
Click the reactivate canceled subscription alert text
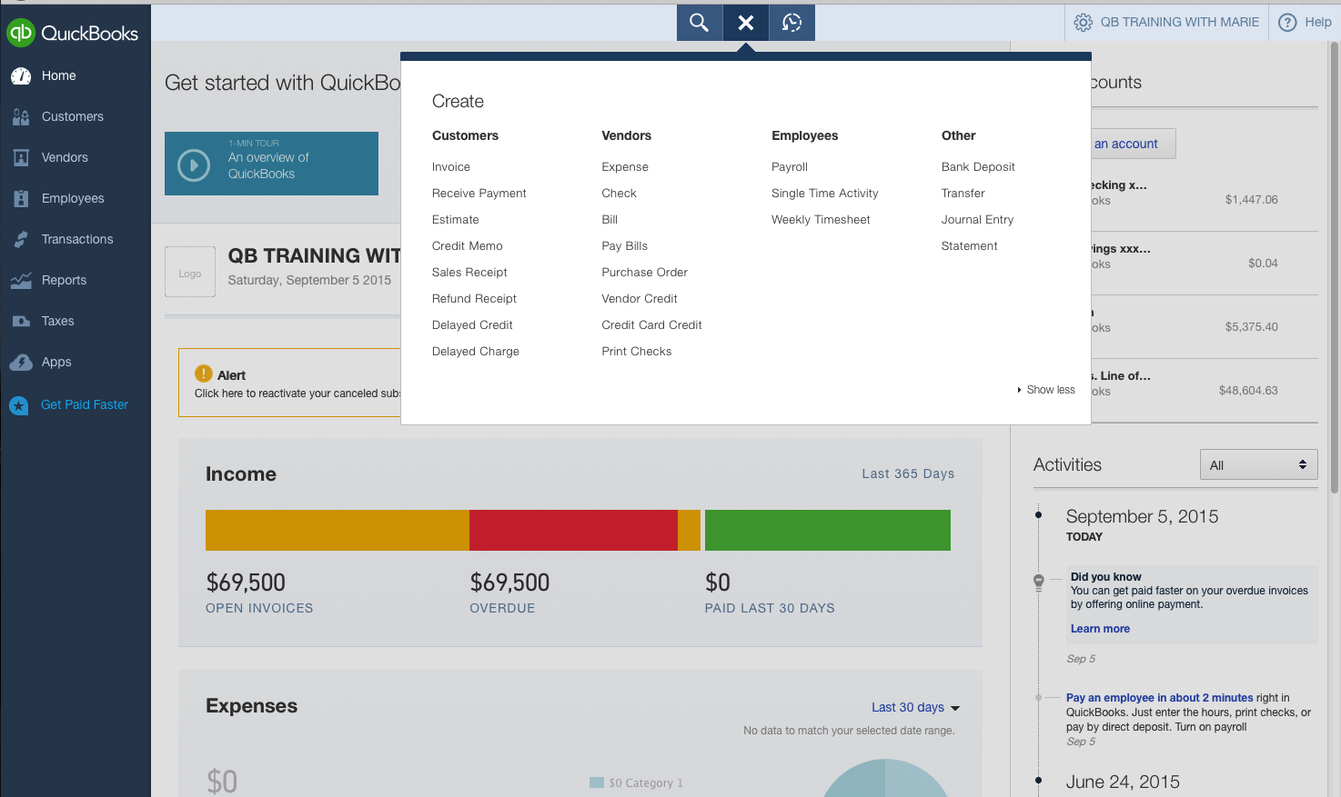pos(297,394)
